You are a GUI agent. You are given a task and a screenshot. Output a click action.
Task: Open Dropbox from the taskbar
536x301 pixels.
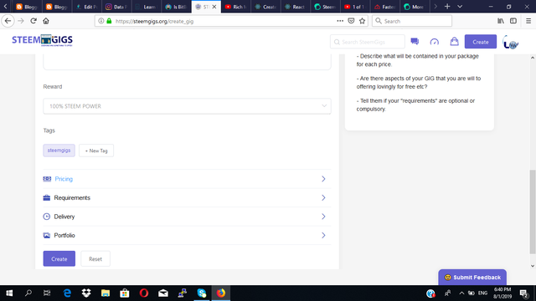tap(86, 293)
